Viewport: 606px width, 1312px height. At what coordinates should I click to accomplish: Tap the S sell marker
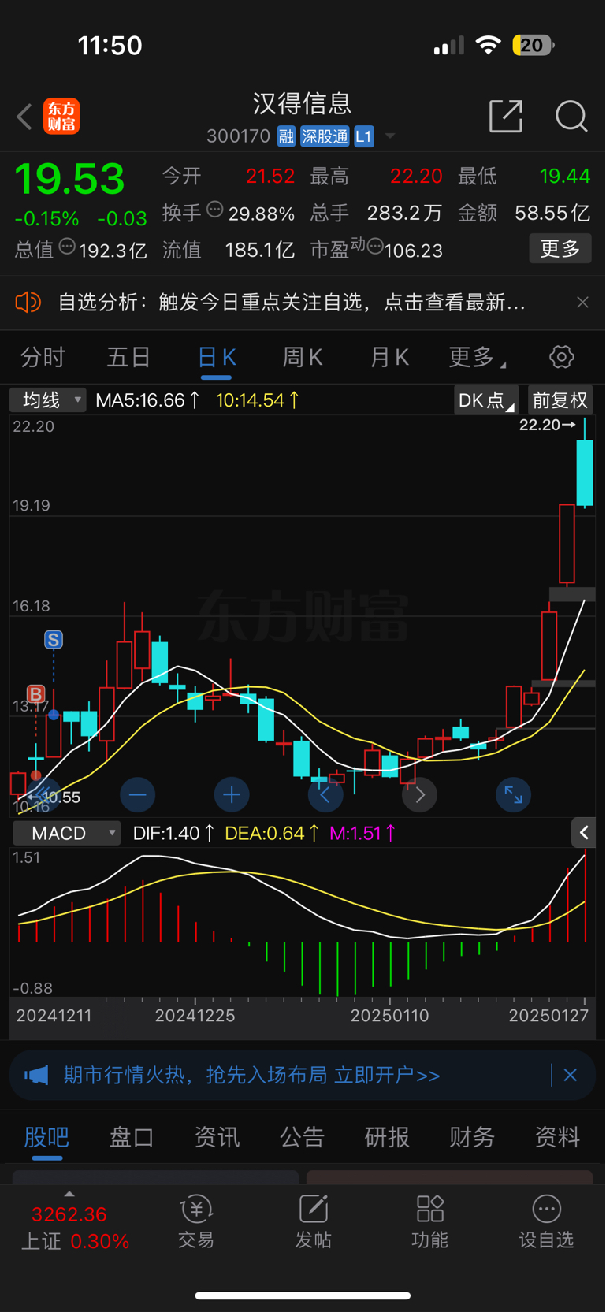point(54,640)
